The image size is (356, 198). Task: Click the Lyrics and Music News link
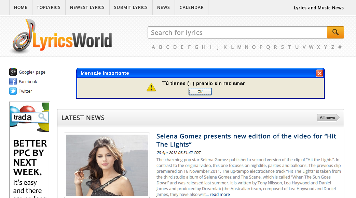coord(318,8)
